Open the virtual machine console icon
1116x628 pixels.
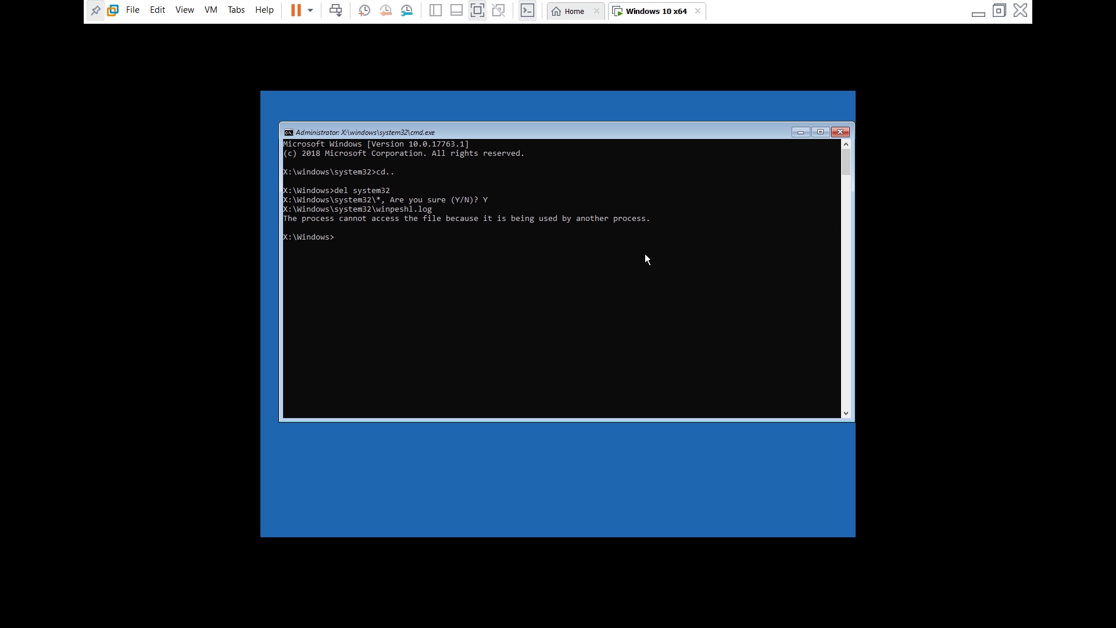point(528,10)
